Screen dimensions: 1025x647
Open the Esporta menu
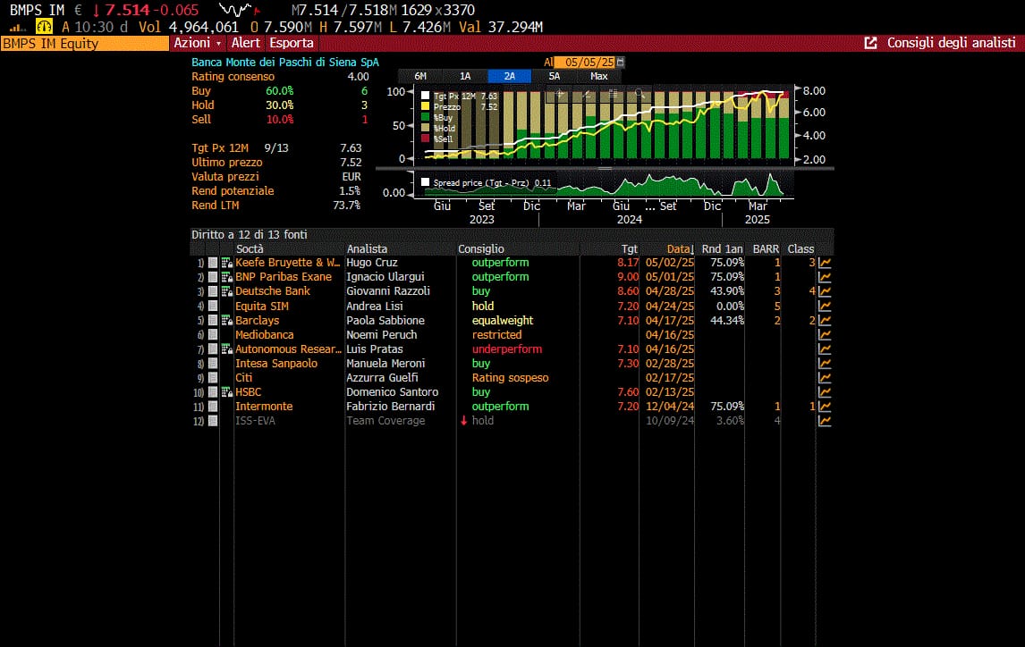pyautogui.click(x=292, y=43)
